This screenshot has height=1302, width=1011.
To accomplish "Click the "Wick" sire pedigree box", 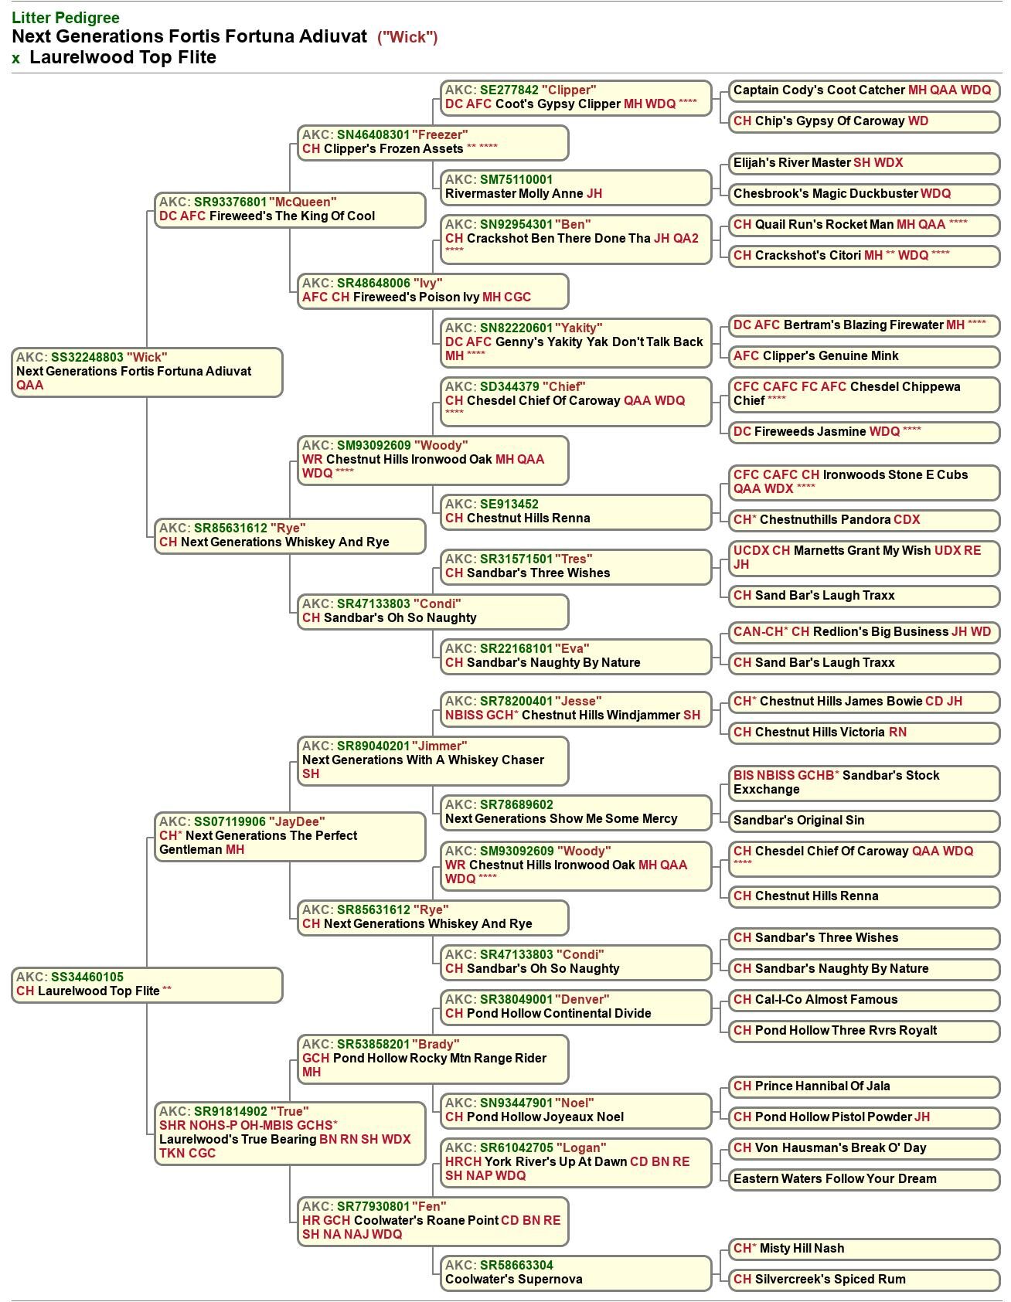I will tap(147, 372).
